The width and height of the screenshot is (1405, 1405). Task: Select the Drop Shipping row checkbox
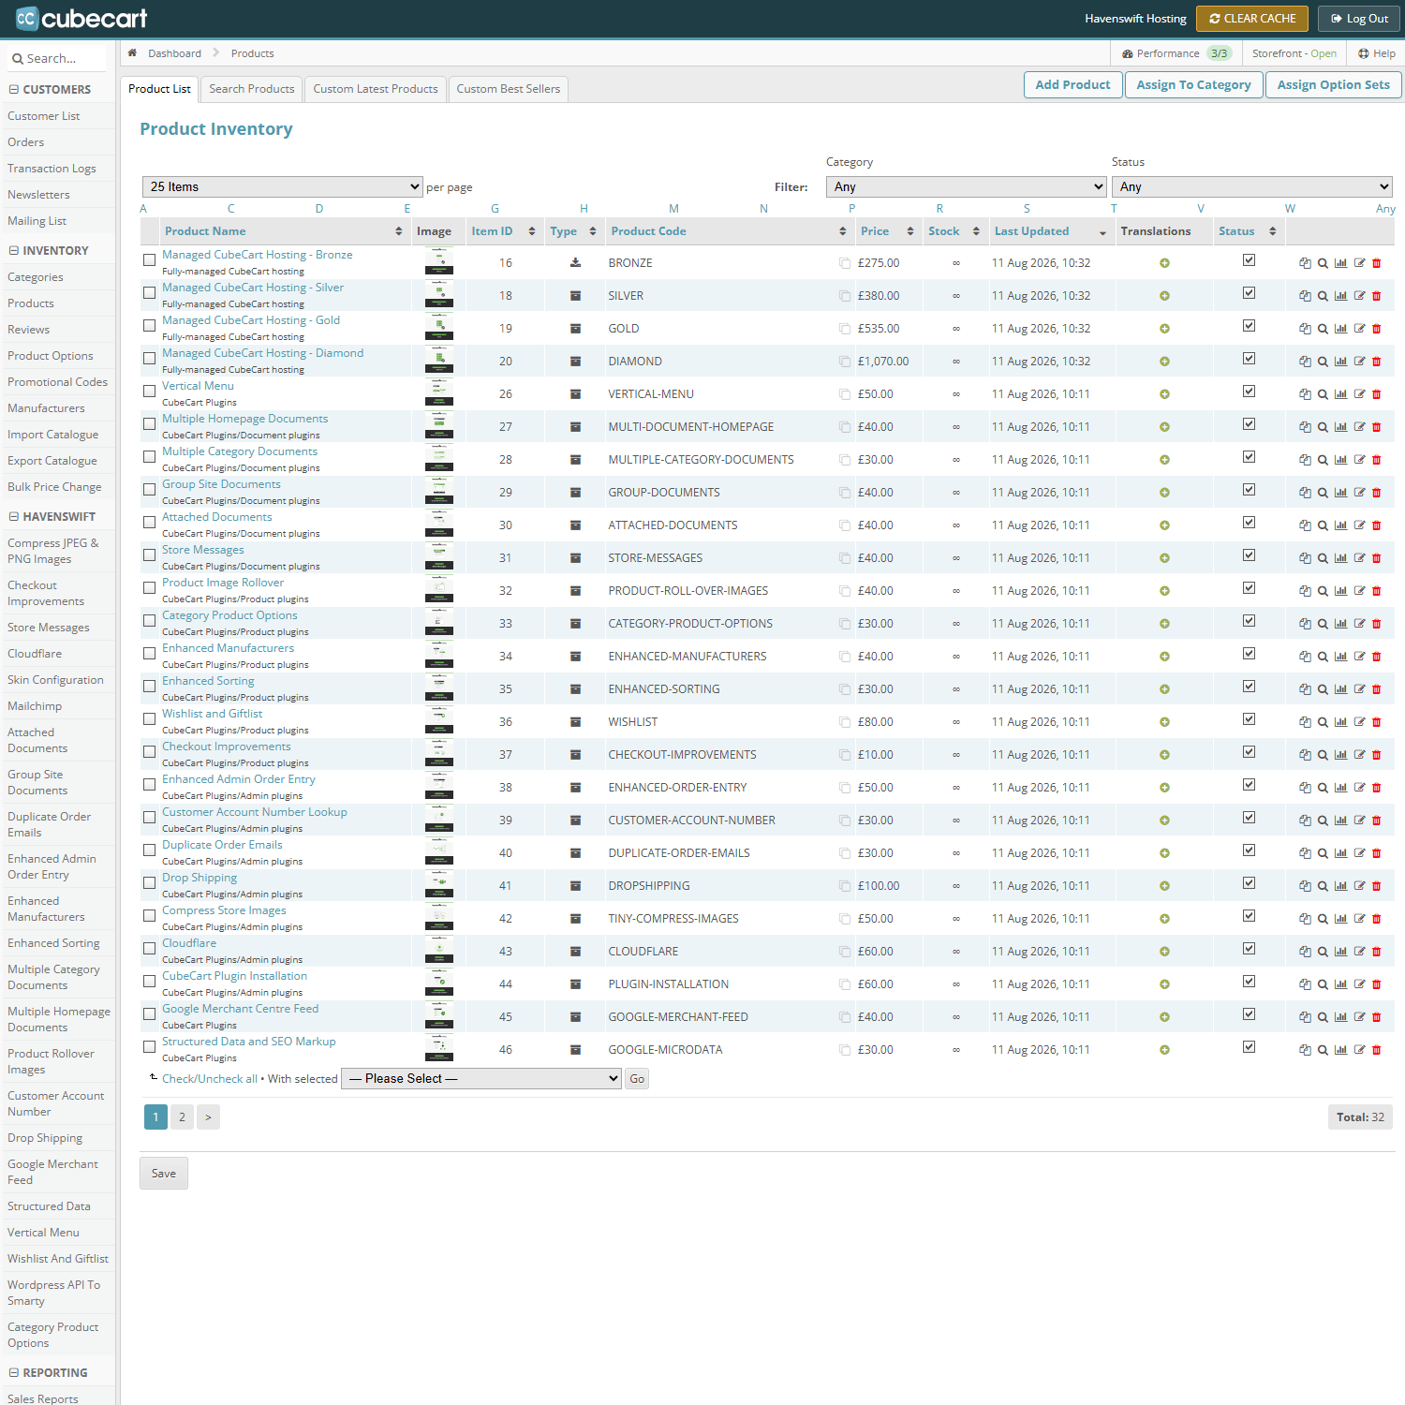149,883
